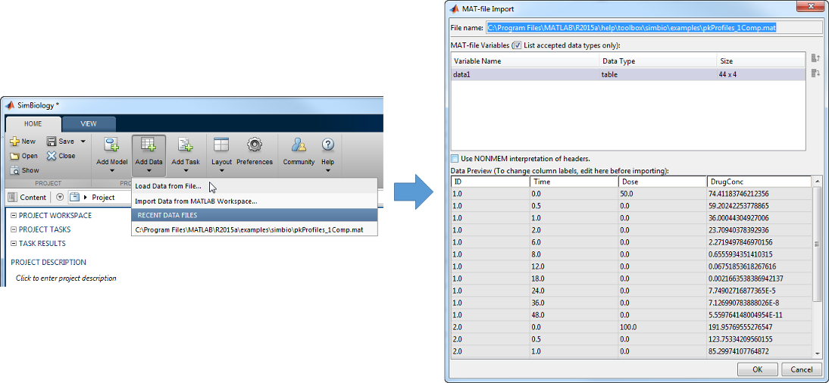Click the Save floppy disk icon
The height and width of the screenshot is (383, 829).
click(52, 141)
